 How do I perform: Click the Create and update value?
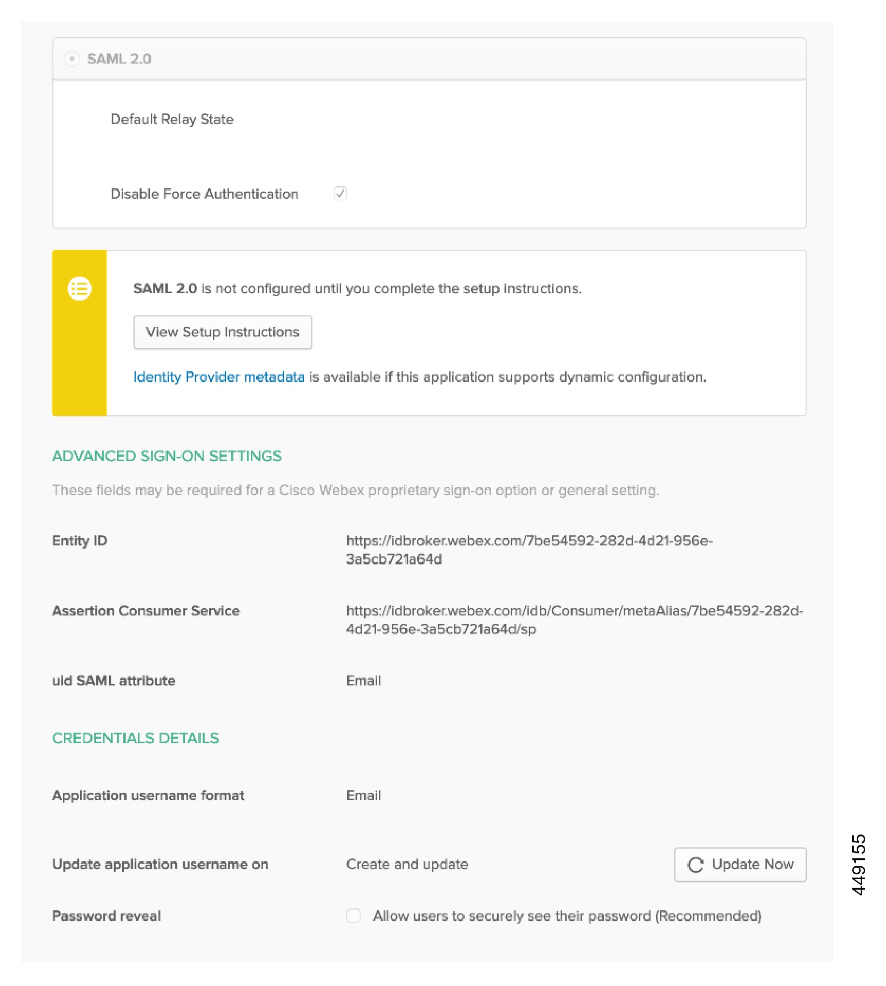pos(407,864)
